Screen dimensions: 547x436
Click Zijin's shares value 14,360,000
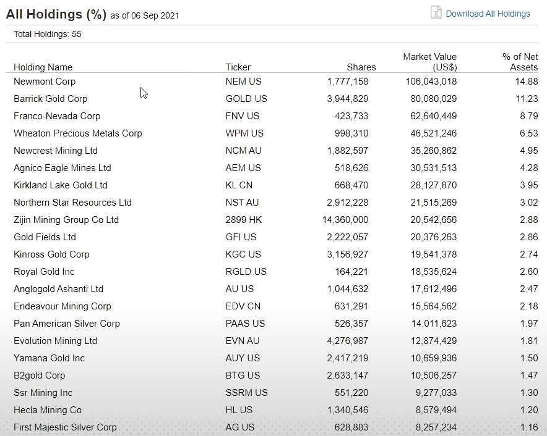point(345,220)
